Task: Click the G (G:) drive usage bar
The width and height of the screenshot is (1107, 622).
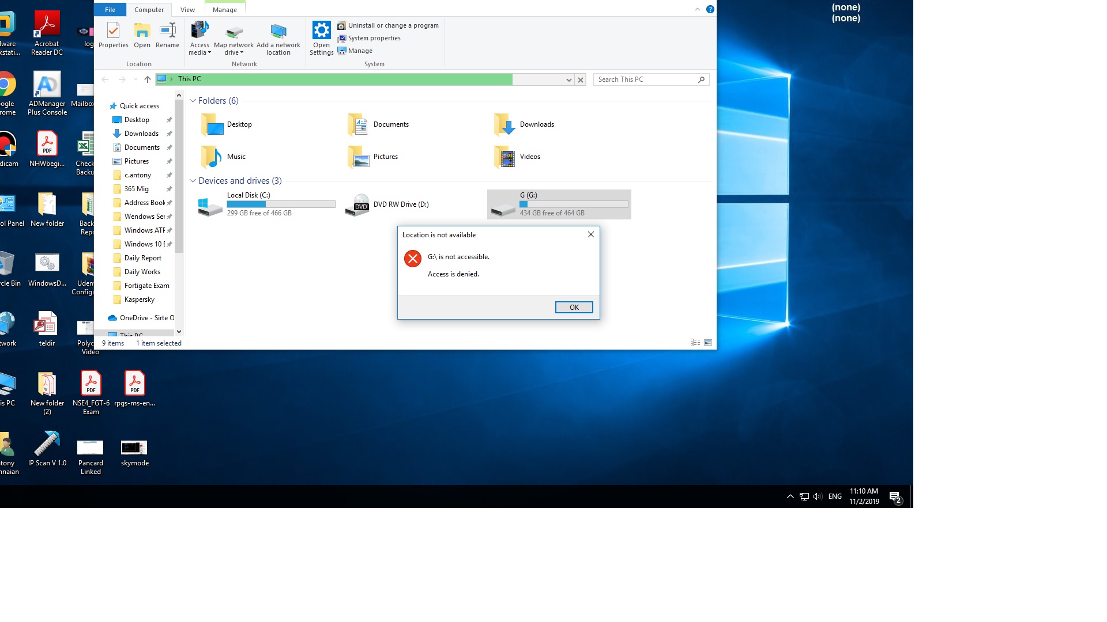Action: click(x=574, y=204)
